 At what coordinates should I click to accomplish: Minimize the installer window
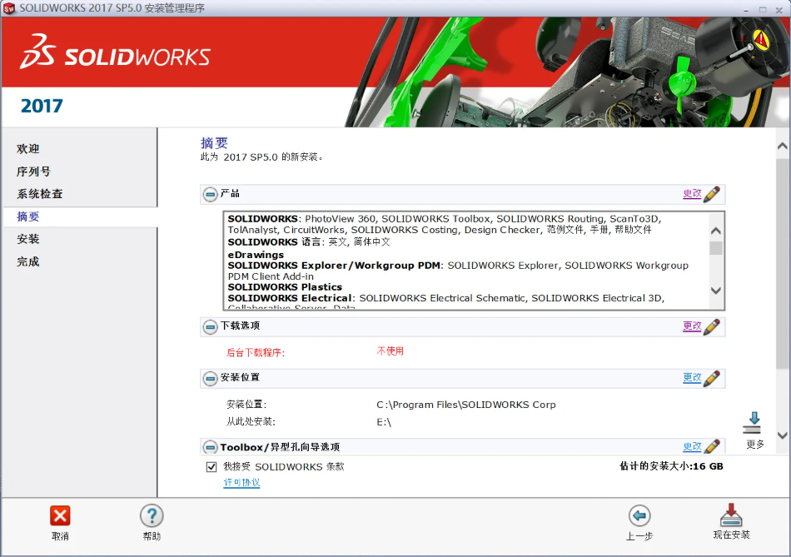click(x=745, y=10)
